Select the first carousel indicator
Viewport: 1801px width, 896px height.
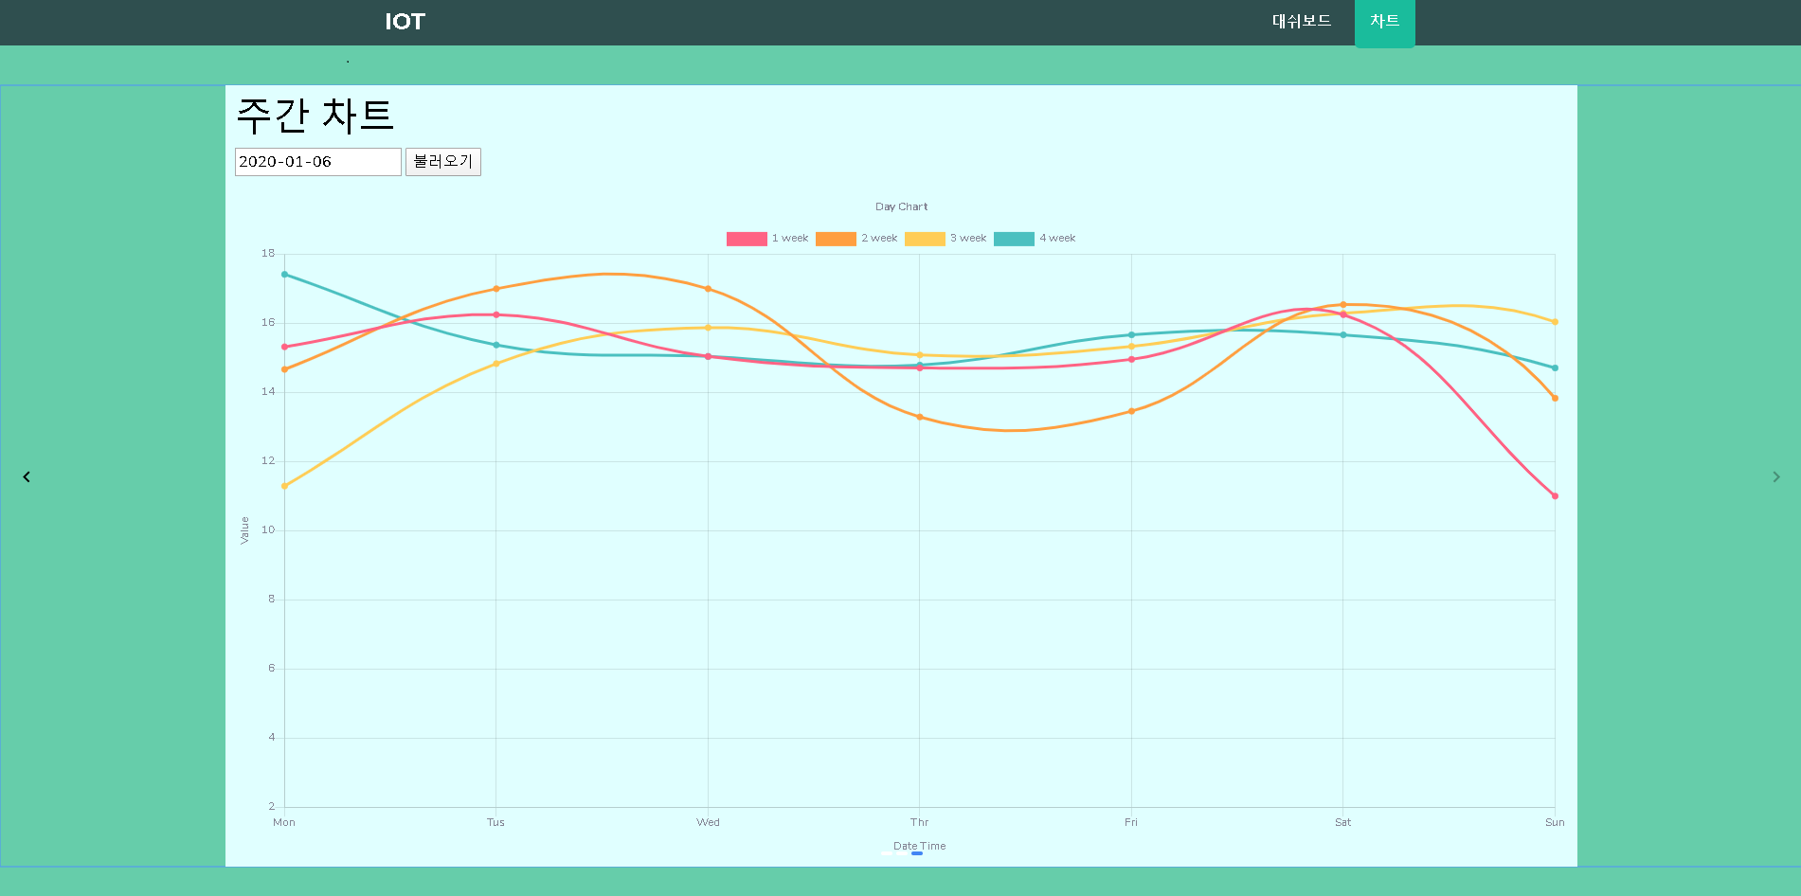pyautogui.click(x=887, y=853)
